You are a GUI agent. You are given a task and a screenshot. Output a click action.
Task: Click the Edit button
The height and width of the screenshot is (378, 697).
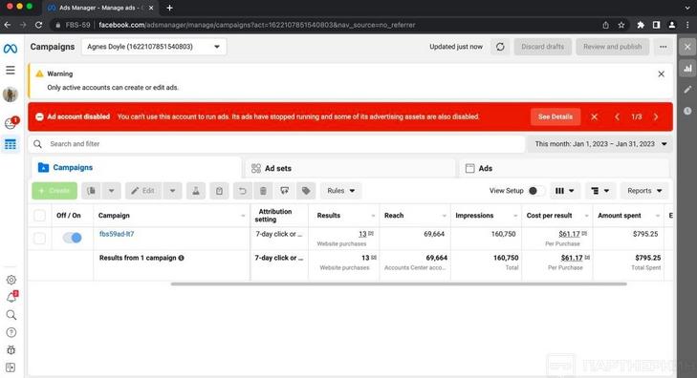pos(143,191)
